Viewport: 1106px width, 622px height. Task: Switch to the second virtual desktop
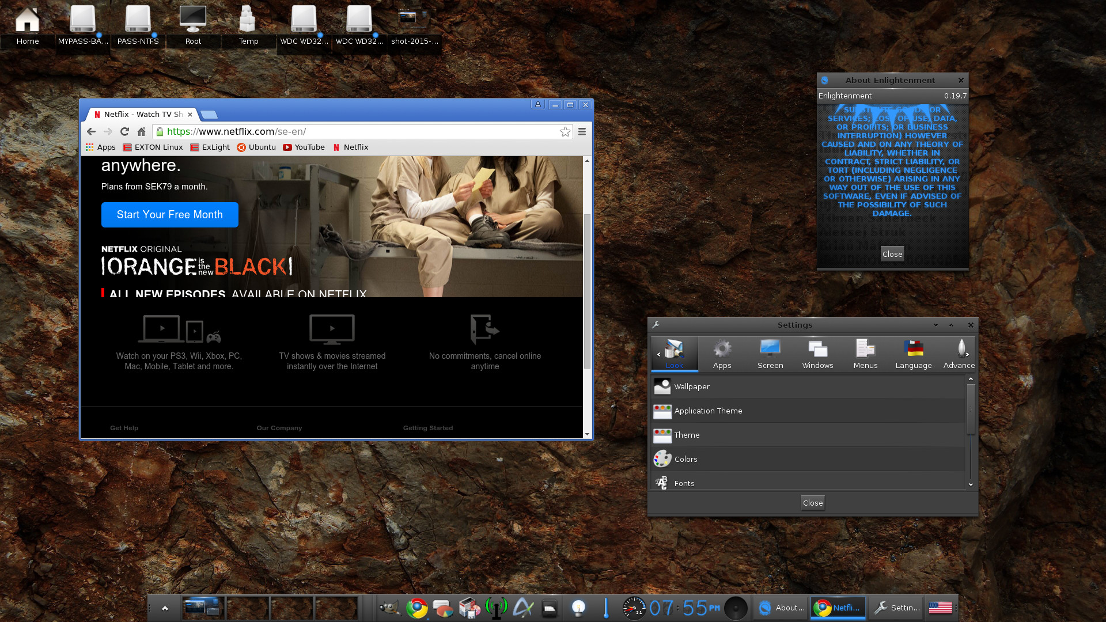point(248,608)
